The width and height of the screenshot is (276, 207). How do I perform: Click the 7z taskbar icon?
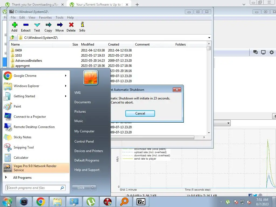point(141,202)
